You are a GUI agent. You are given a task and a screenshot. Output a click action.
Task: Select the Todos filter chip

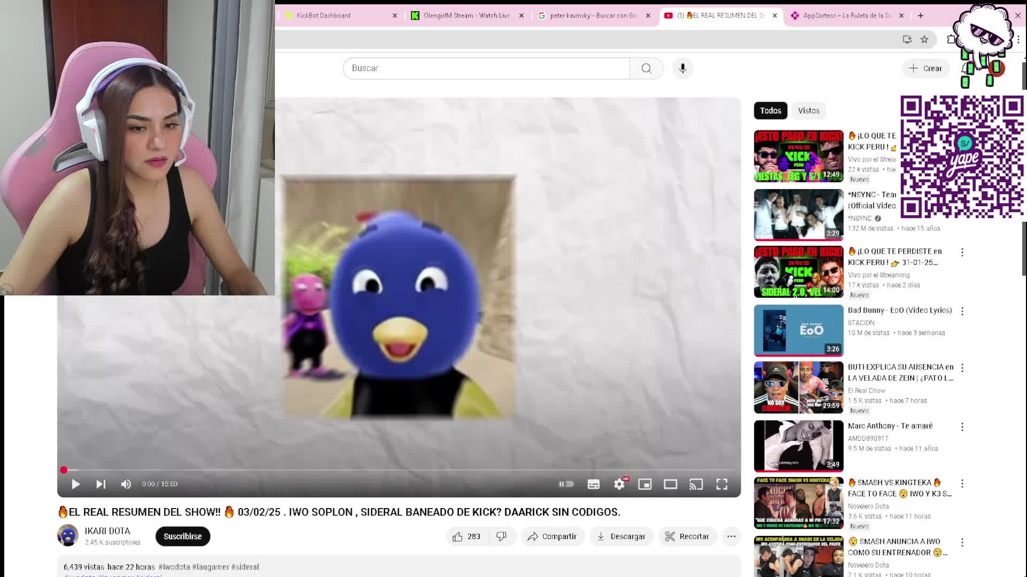click(771, 111)
